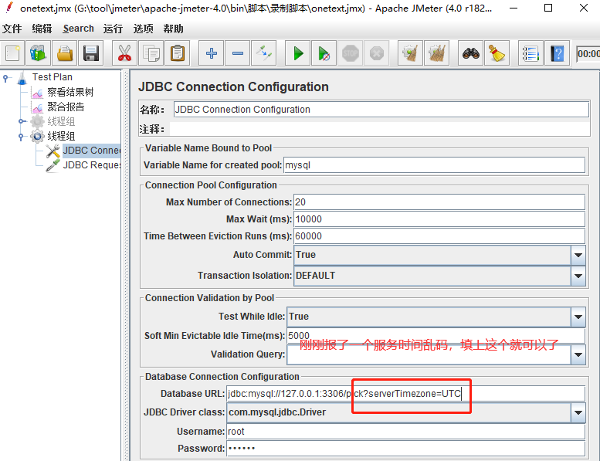
Task: Open the JDBC Driver class dropdown
Action: [x=578, y=412]
